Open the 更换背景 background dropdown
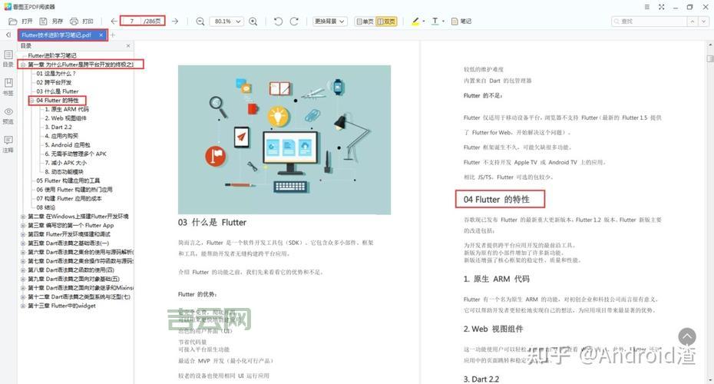Image resolution: width=714 pixels, height=384 pixels. 329,22
